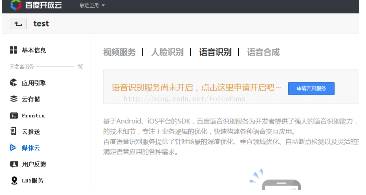Screen dimensions: 366x195
Task: Click the line ending 满足语音应用的各种需求
Action: coord(140,152)
